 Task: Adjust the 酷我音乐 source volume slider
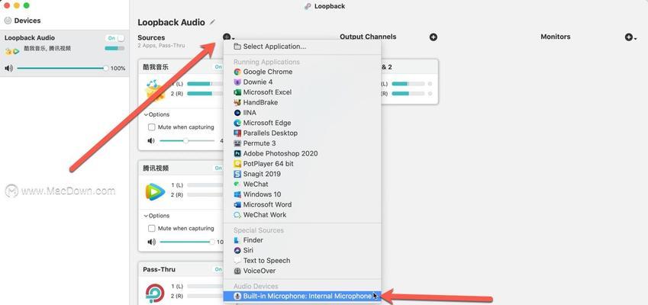(x=187, y=141)
